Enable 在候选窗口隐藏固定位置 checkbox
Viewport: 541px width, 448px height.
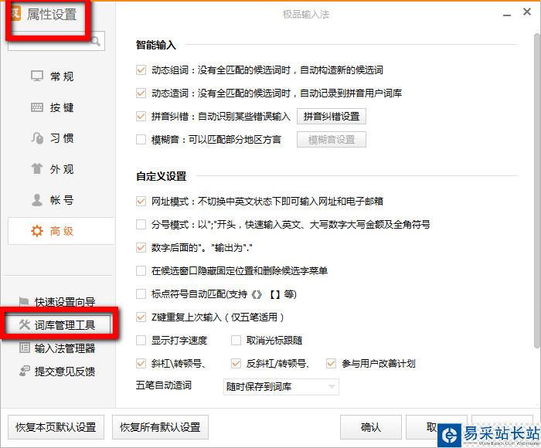(x=141, y=271)
